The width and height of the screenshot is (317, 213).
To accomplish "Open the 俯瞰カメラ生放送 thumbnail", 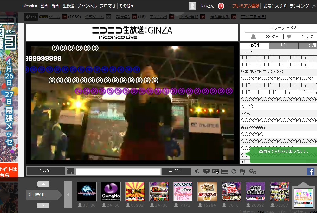I will [x=280, y=191].
